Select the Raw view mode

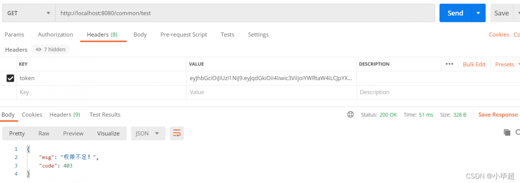click(x=44, y=133)
